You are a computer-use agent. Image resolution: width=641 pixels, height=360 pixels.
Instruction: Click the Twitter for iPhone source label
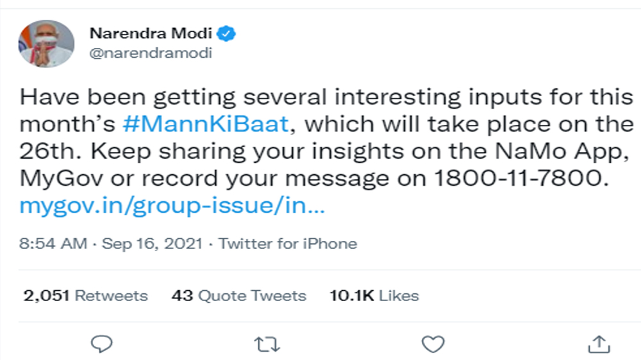[x=288, y=244]
